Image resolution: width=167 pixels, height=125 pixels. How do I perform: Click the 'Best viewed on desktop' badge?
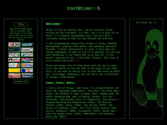pyautogui.click(x=27, y=50)
